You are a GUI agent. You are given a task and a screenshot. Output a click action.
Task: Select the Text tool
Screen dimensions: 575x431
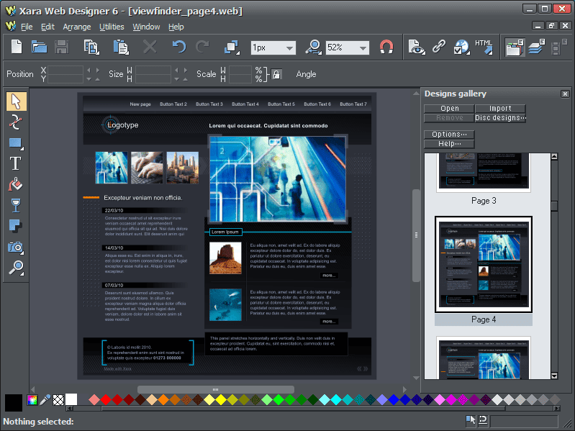pyautogui.click(x=15, y=163)
